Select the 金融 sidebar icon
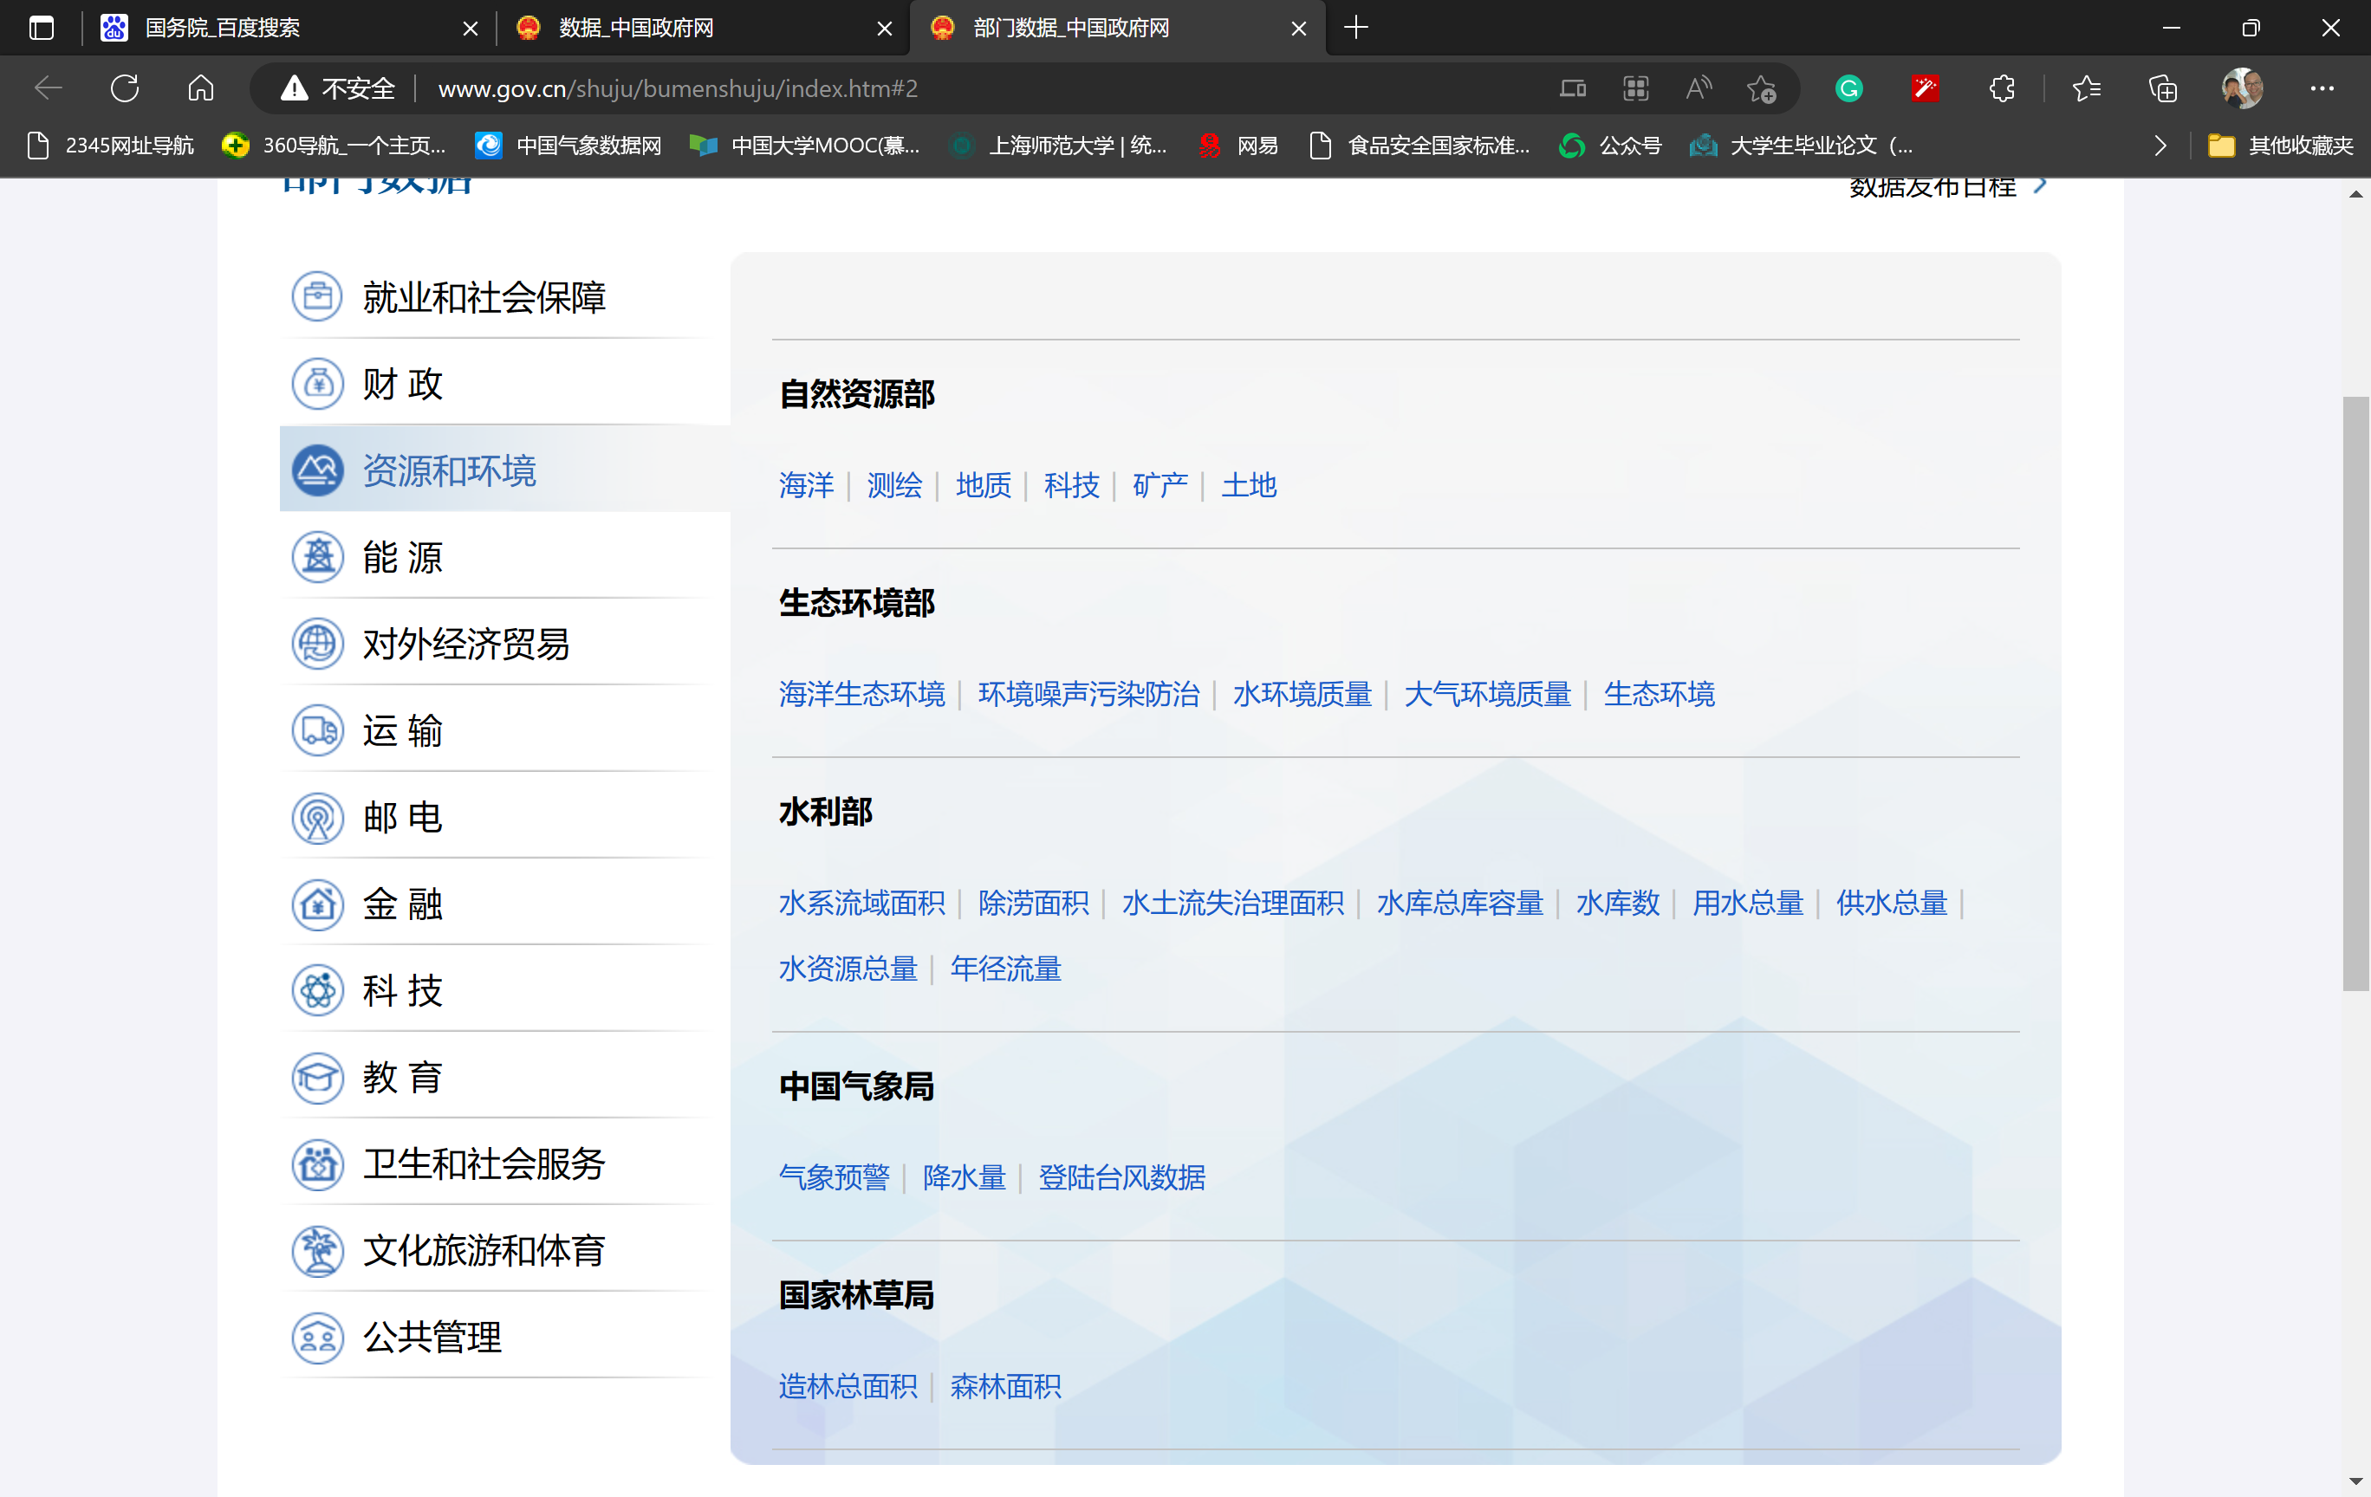 [316, 904]
